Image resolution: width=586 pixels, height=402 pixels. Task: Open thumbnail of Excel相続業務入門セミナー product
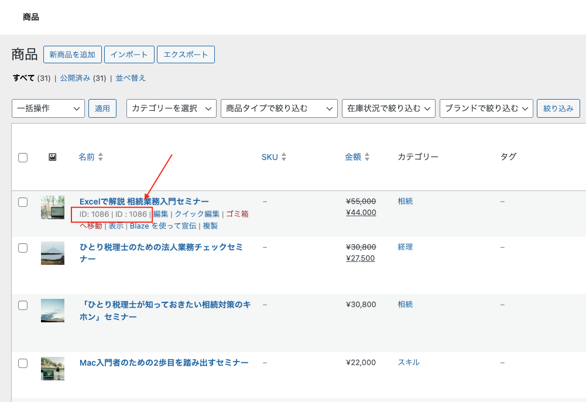pyautogui.click(x=53, y=207)
